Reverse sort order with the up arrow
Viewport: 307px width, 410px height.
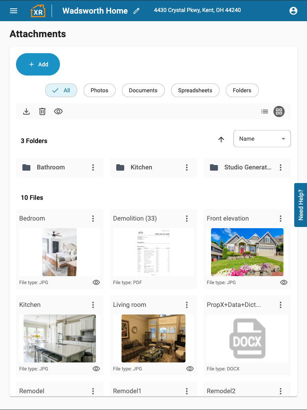(x=221, y=139)
